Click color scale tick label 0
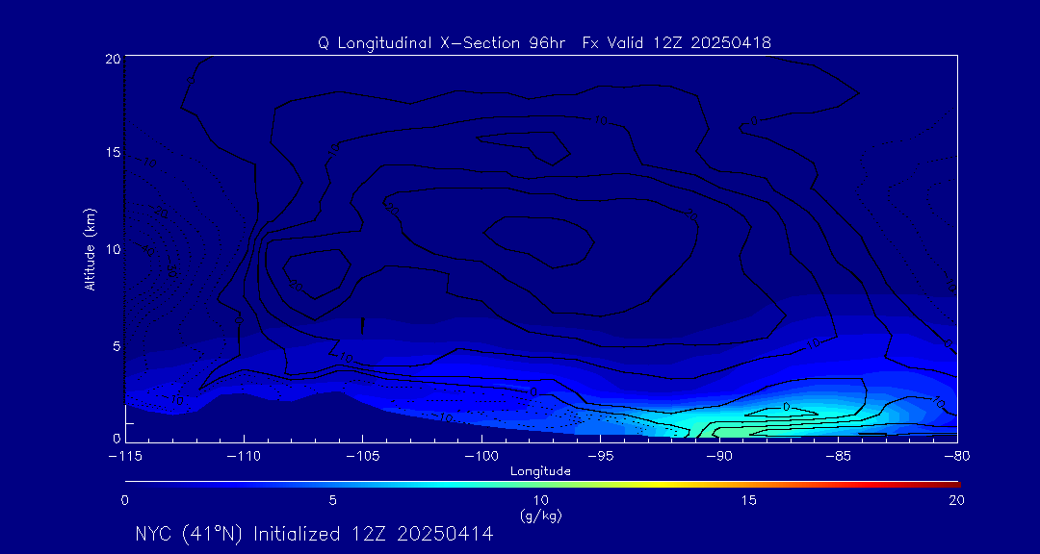 (x=125, y=501)
